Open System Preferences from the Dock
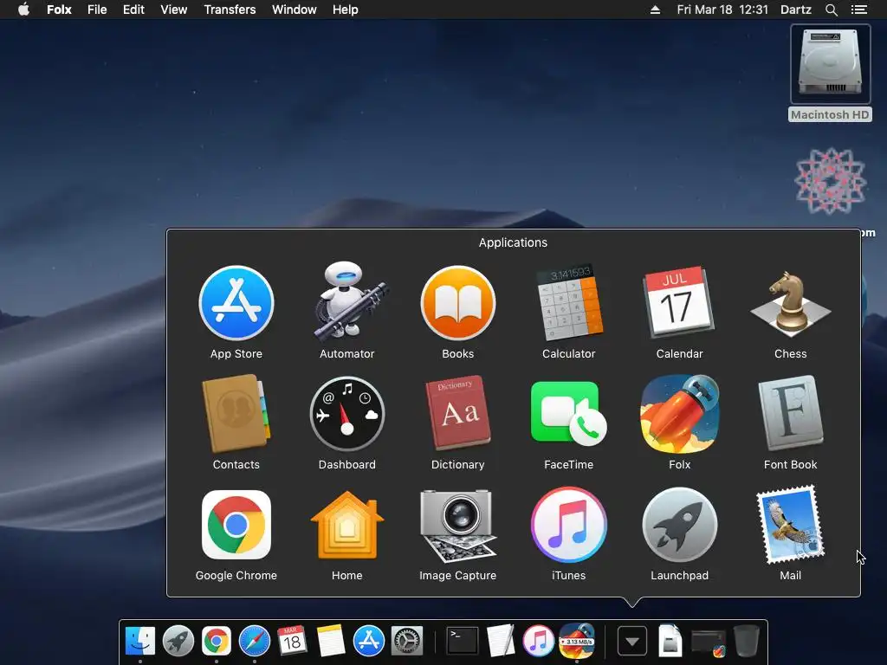887x665 pixels. point(407,642)
